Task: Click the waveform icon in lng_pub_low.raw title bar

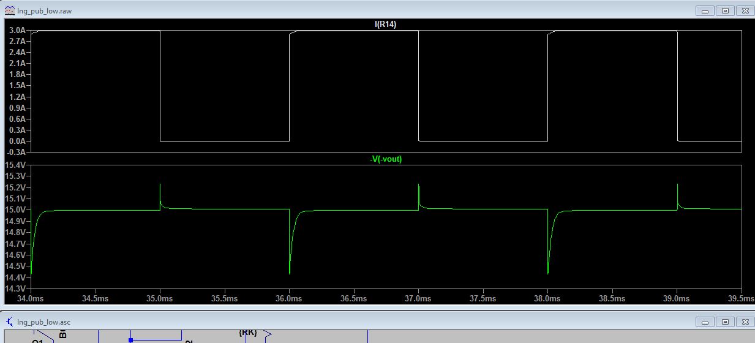Action: coord(9,10)
